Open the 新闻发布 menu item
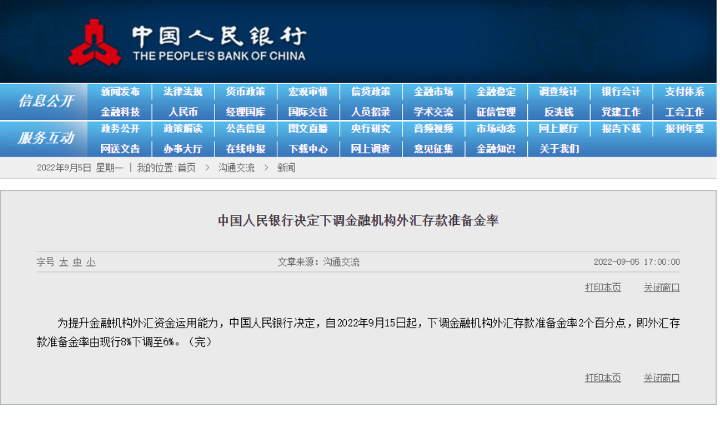720x422 pixels. (120, 92)
